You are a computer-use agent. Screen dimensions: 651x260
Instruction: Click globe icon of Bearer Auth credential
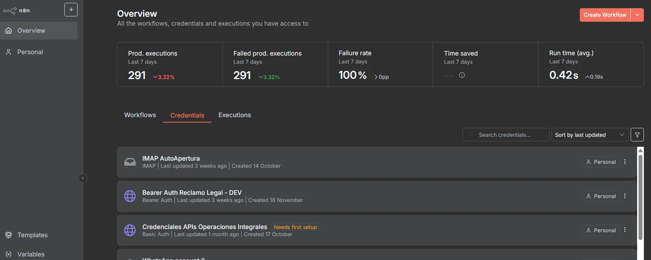click(130, 196)
